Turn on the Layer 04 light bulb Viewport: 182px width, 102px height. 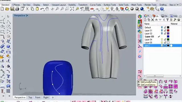[162, 39]
